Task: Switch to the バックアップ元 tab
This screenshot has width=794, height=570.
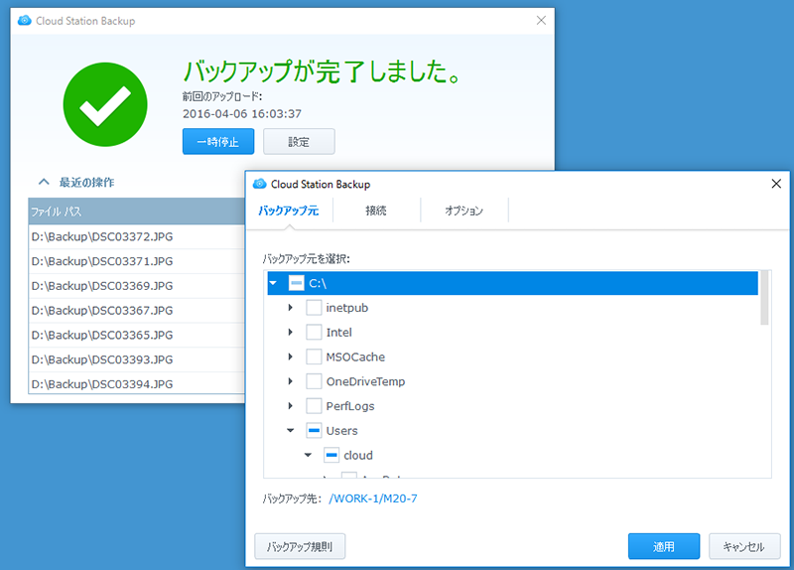Action: (289, 211)
